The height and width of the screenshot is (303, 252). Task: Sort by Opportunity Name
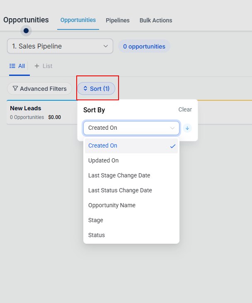(131, 205)
